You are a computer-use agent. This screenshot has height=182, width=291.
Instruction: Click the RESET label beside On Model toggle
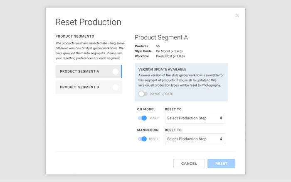point(154,118)
